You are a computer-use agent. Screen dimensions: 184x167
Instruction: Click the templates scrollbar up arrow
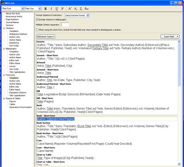click(x=179, y=42)
